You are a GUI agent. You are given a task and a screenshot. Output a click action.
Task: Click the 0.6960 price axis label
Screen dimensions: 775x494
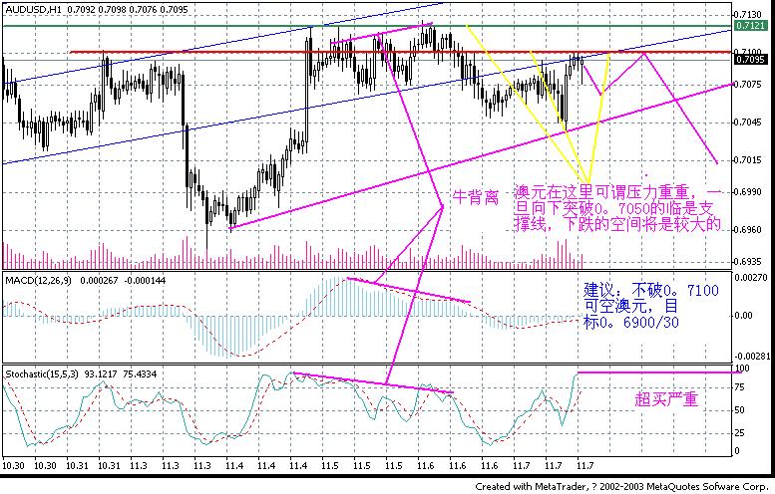[x=748, y=229]
